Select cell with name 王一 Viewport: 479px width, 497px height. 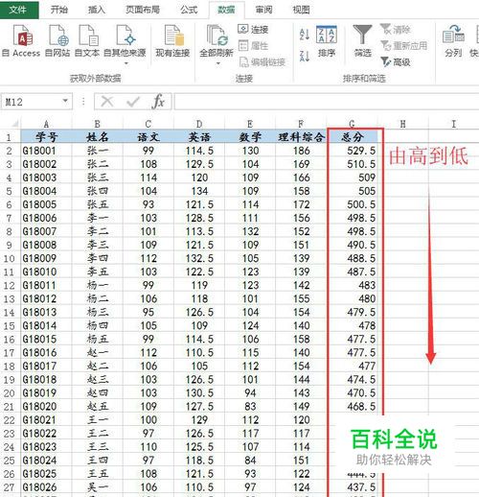coord(98,419)
